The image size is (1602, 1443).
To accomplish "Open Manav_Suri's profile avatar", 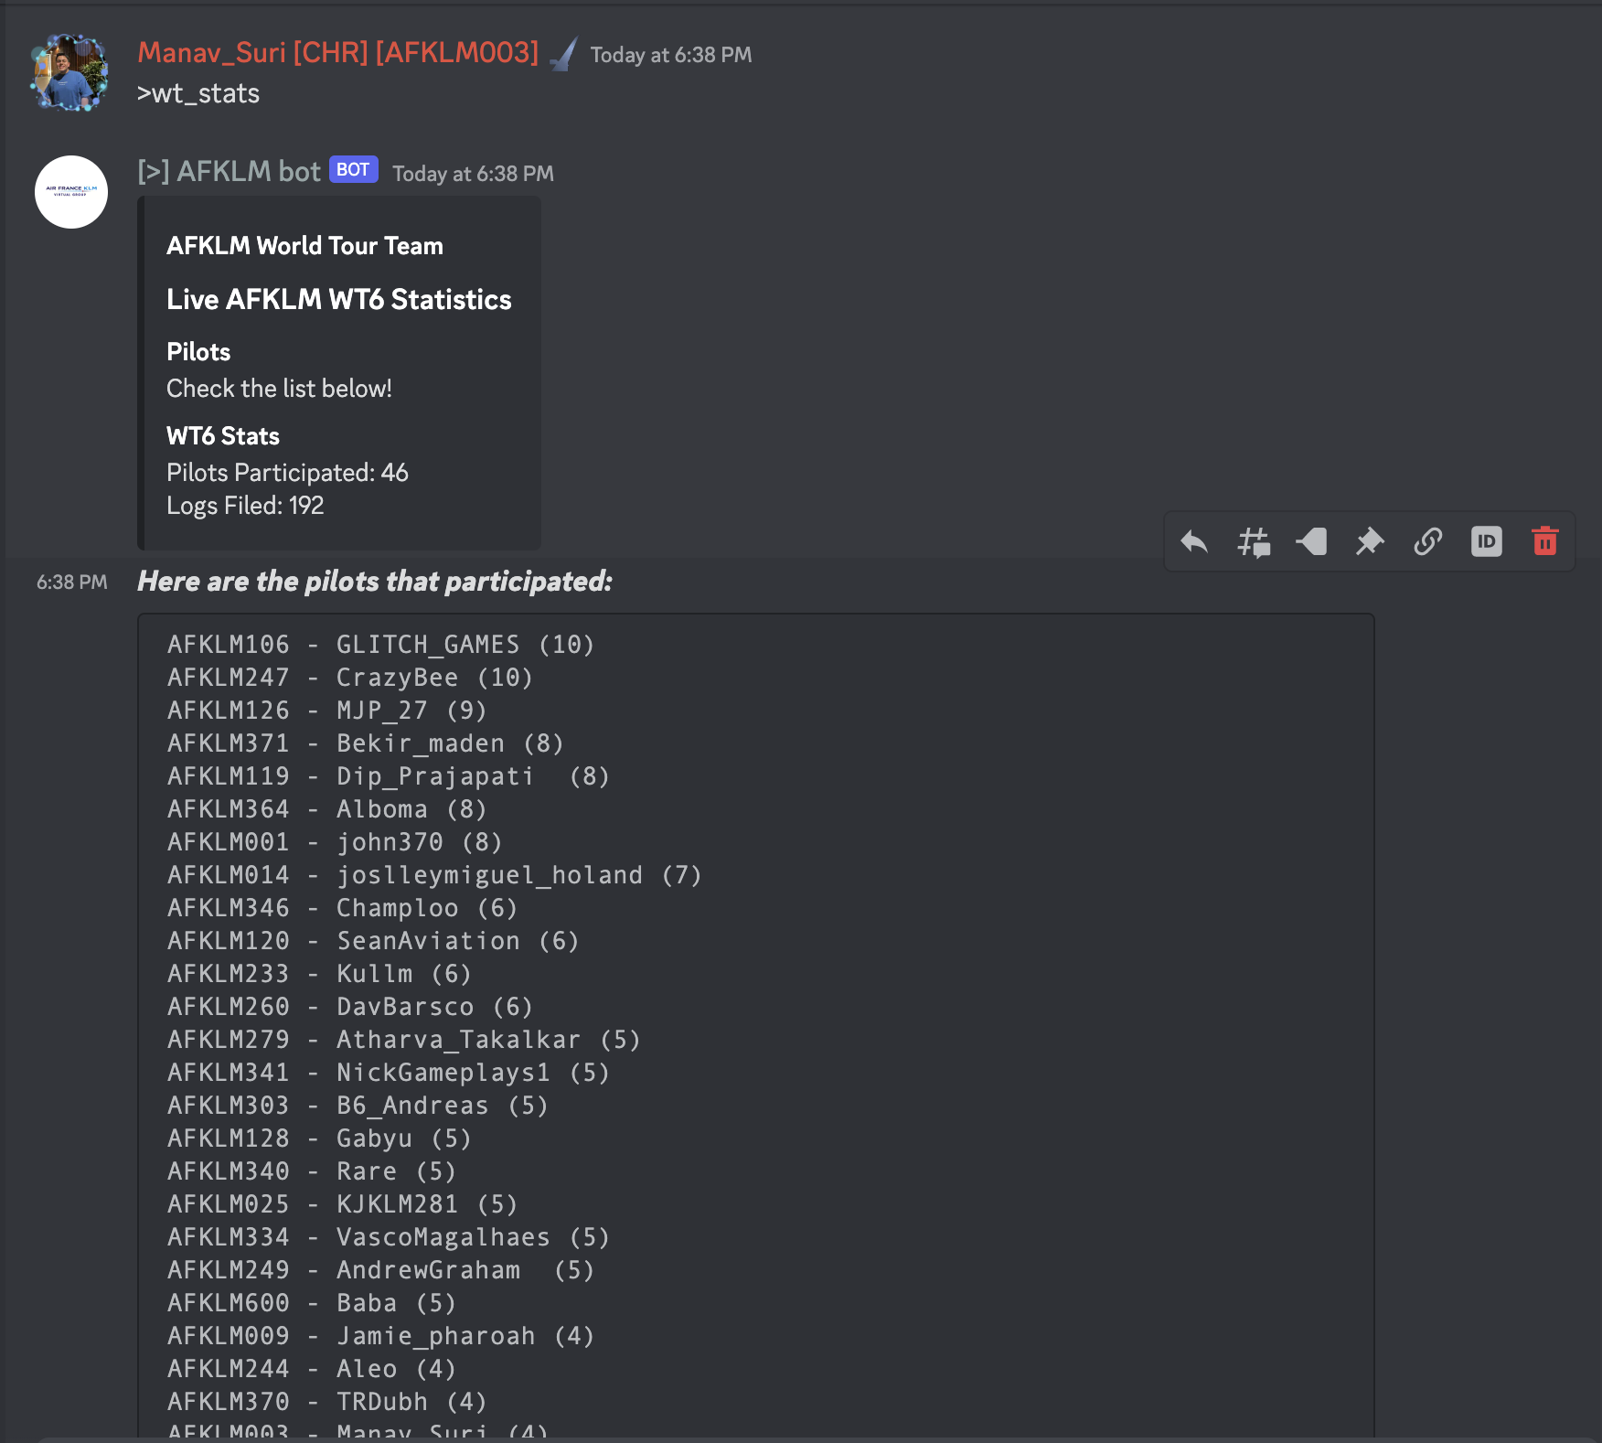I will 70,73.
